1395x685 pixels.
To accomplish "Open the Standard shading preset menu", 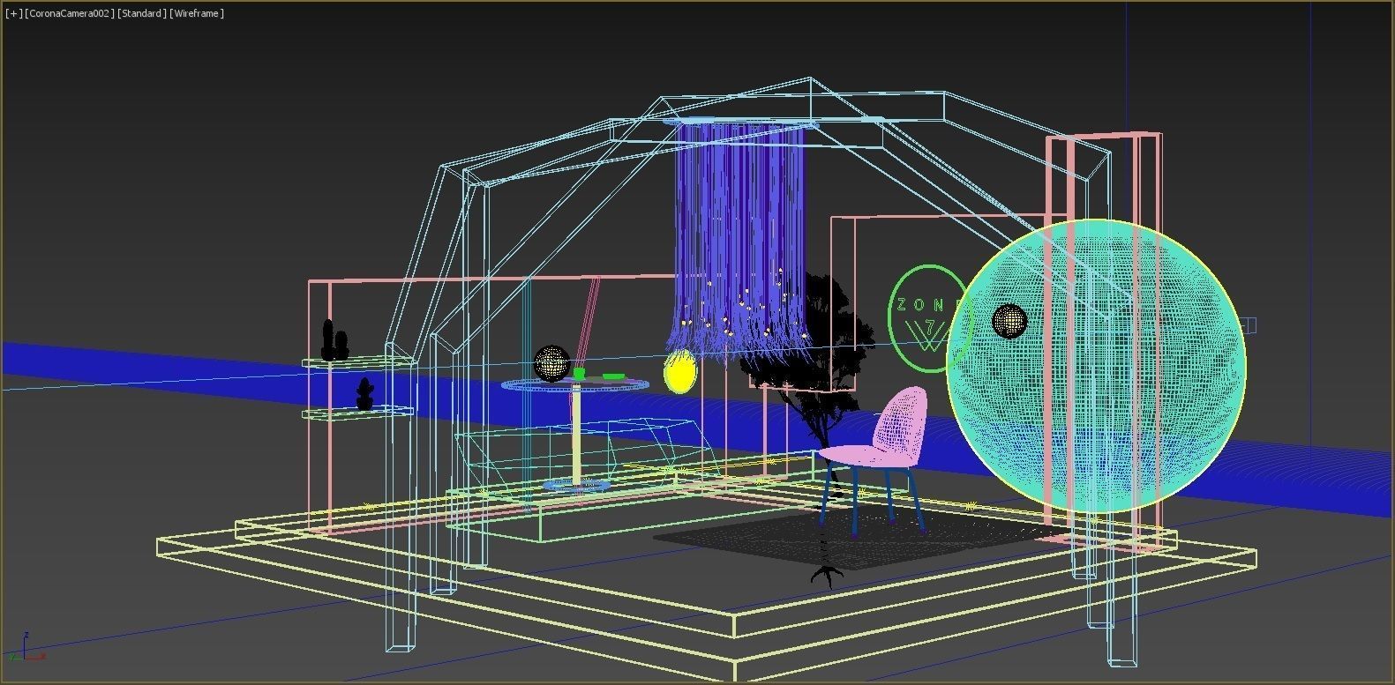I will coord(141,13).
